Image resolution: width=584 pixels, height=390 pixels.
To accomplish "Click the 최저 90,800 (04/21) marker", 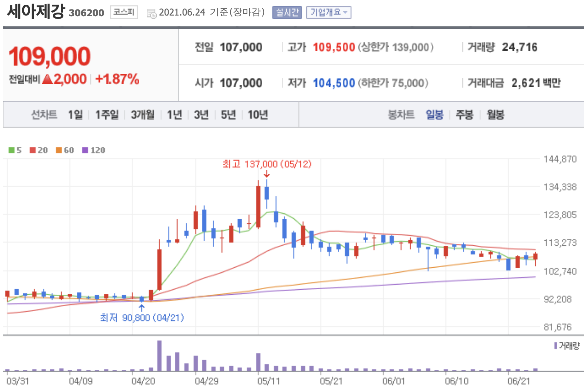I will 142,318.
